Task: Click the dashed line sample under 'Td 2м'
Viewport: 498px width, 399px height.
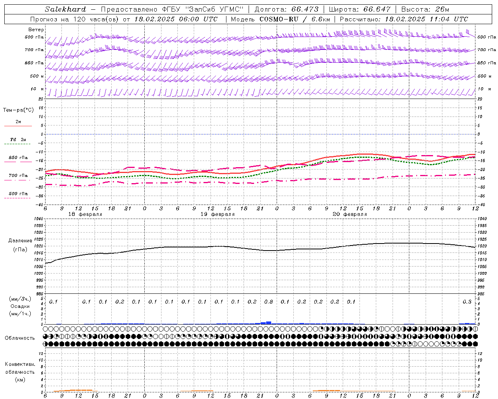Action: coord(17,144)
